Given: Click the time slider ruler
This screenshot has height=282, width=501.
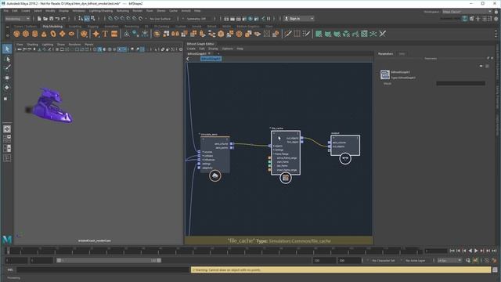Looking at the screenshot, I should [x=214, y=251].
